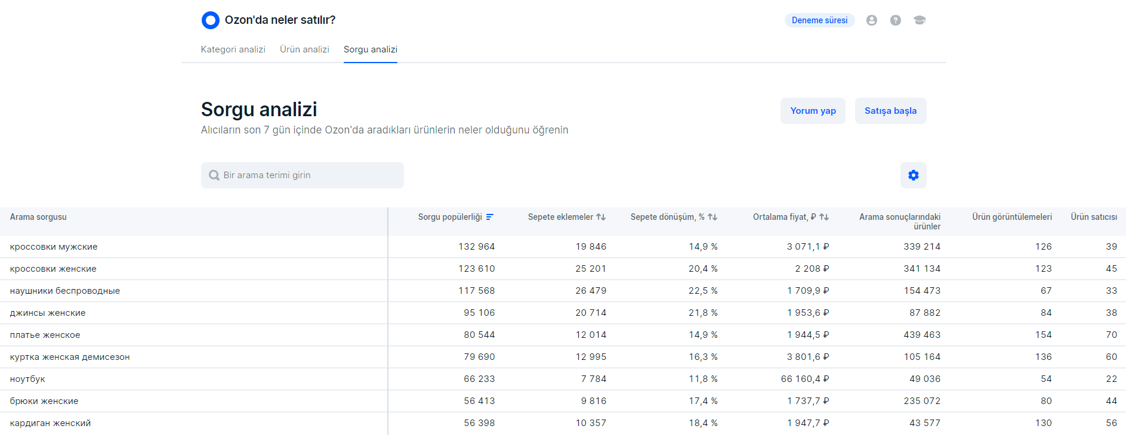The image size is (1126, 435).
Task: Click the Ozon blue circle logo
Action: point(211,20)
